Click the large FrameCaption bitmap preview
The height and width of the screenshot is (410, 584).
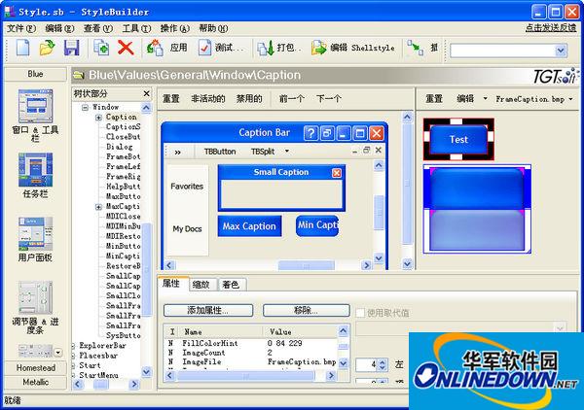[x=477, y=209]
